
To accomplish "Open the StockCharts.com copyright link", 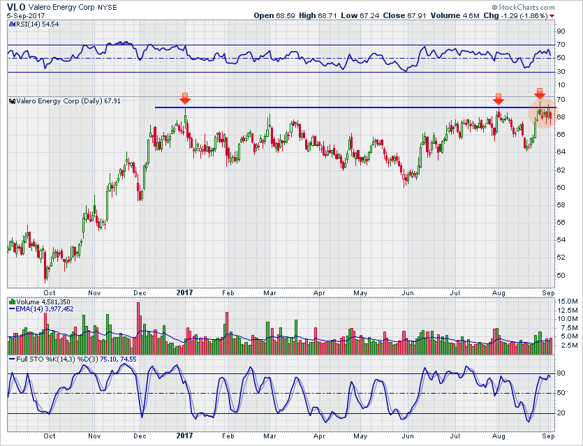I will (x=523, y=7).
